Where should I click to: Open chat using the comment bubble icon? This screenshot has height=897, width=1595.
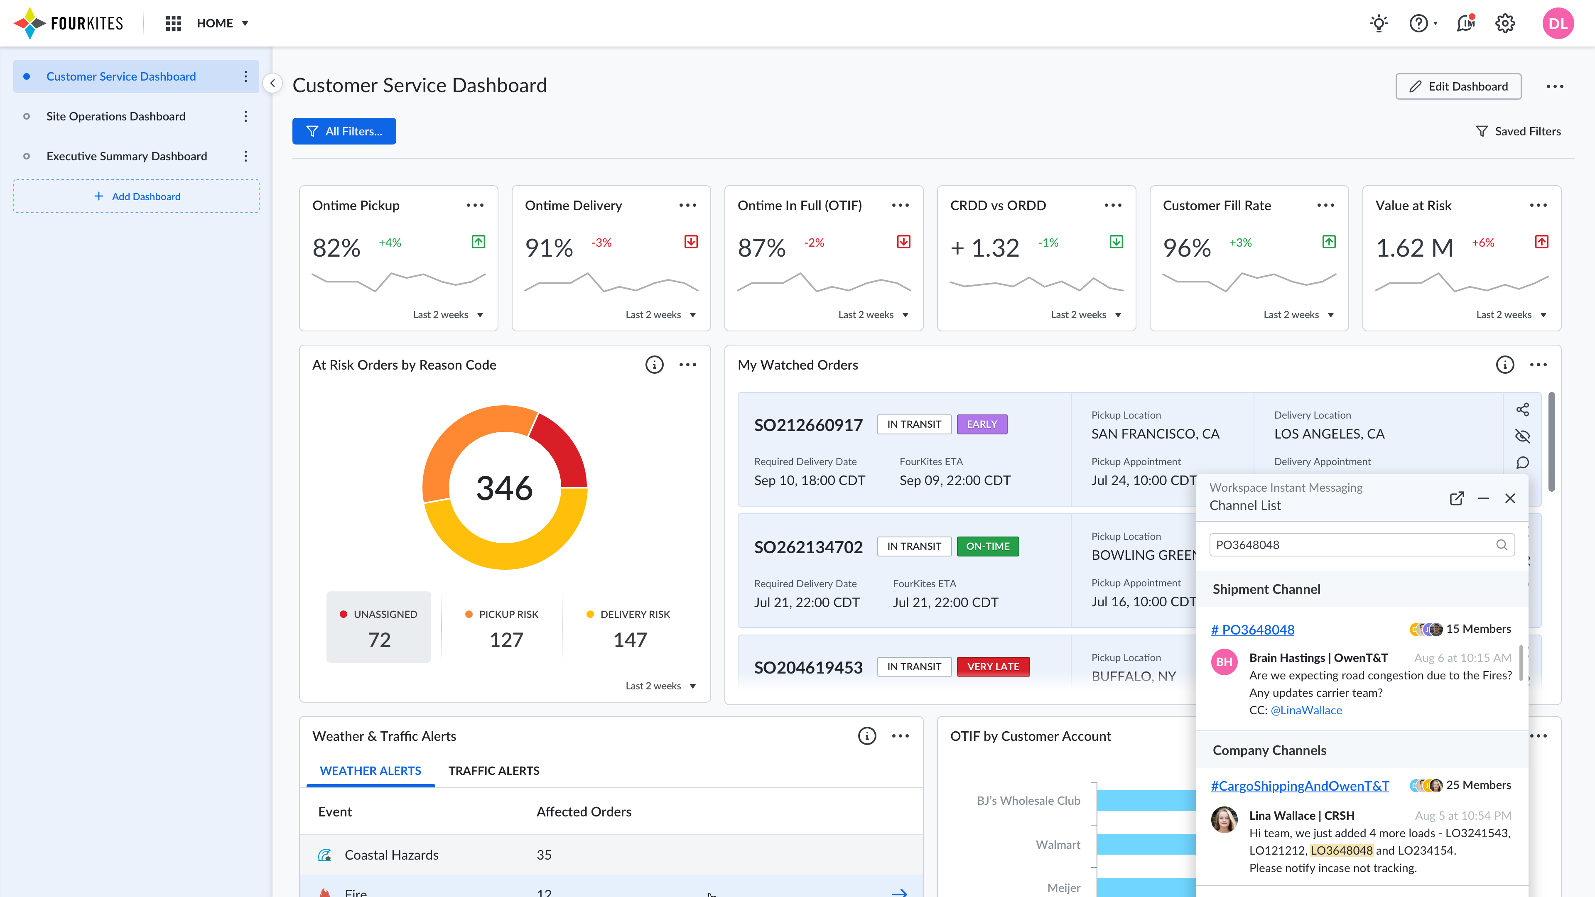point(1523,463)
